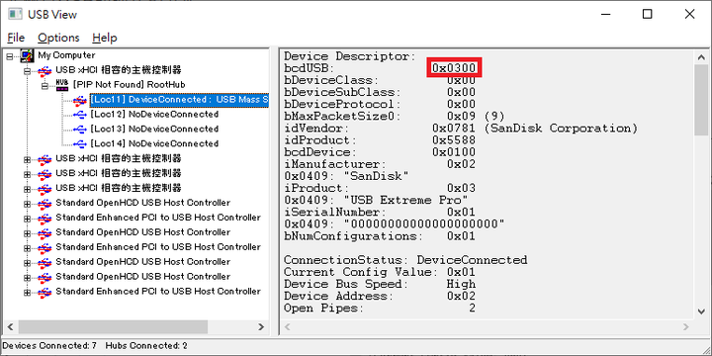Click the My Computer icon in tree

coord(27,55)
